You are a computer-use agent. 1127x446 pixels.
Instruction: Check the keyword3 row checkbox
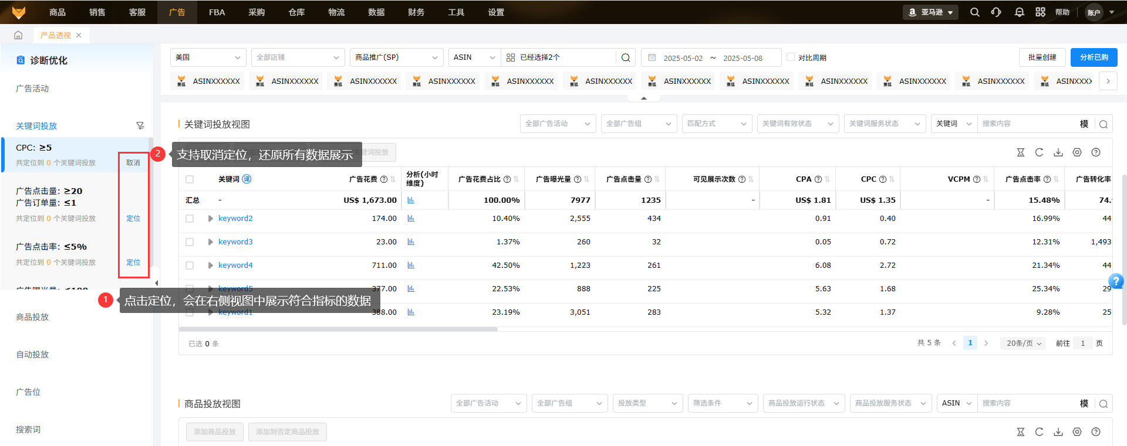pos(190,242)
